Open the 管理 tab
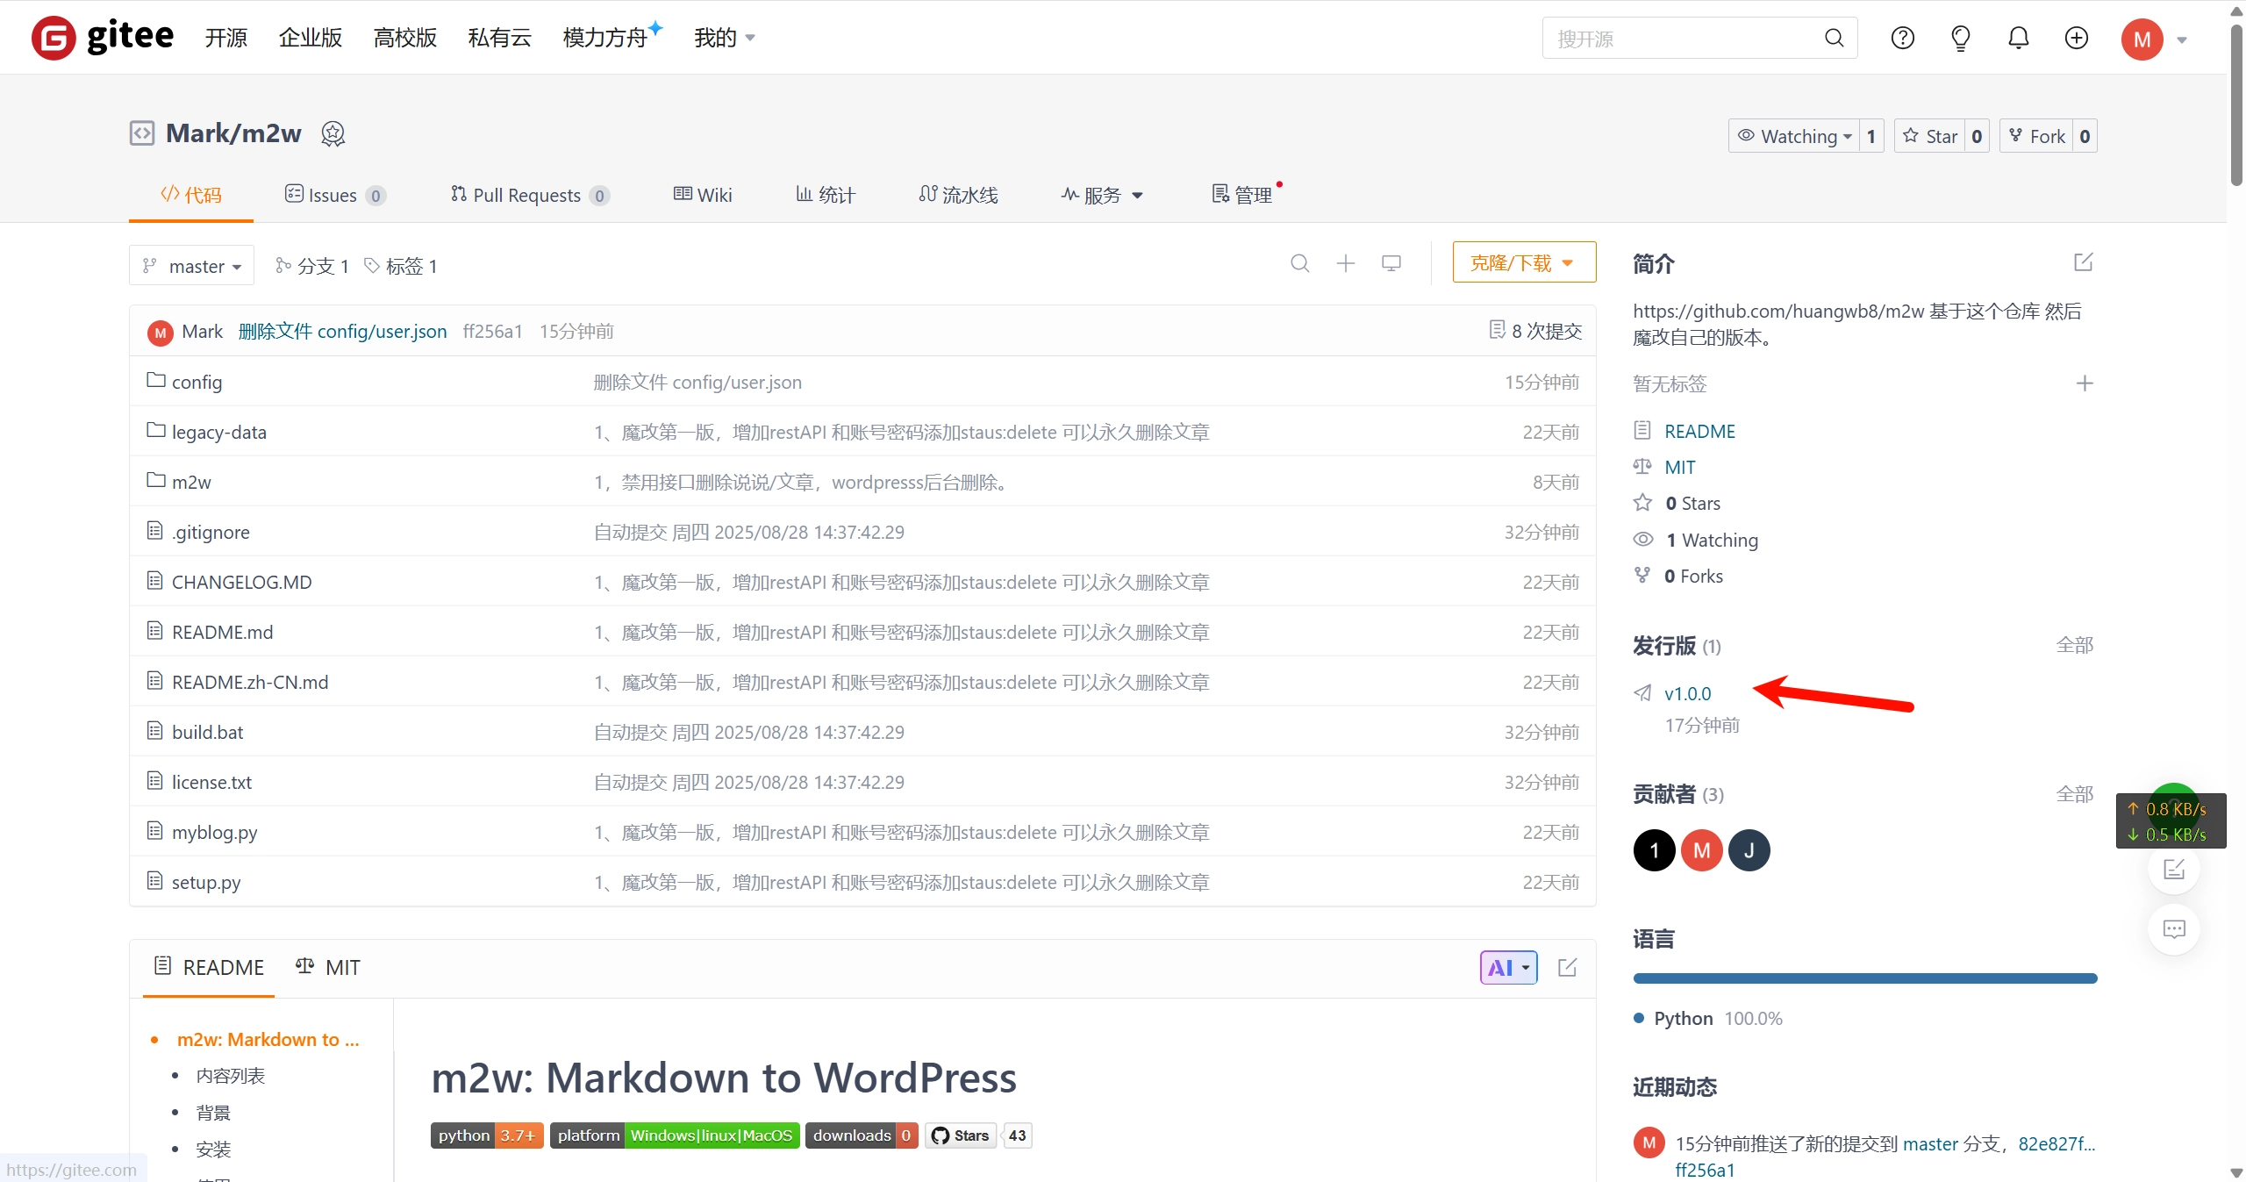This screenshot has width=2246, height=1182. [x=1242, y=195]
